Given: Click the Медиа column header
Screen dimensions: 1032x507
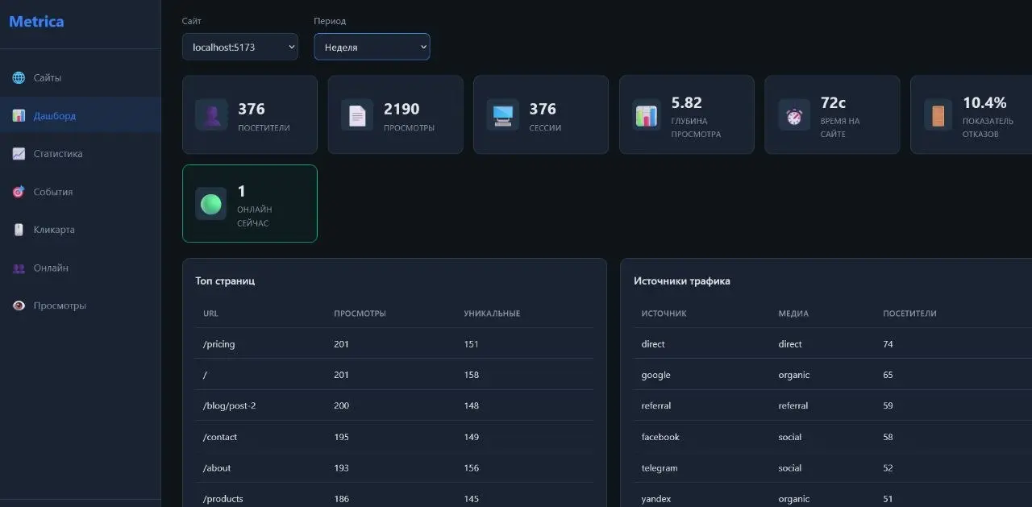Looking at the screenshot, I should 793,314.
